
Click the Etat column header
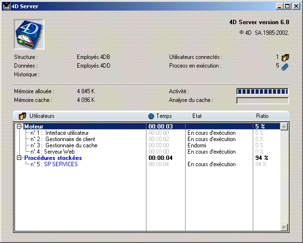(x=197, y=116)
